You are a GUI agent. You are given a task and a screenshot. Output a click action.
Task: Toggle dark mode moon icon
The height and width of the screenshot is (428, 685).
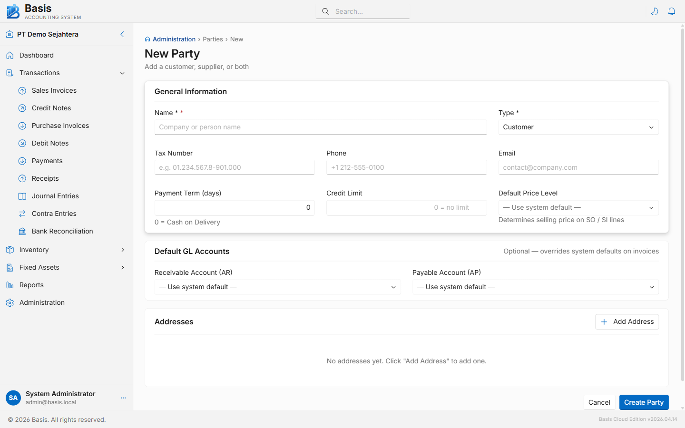pos(655,11)
